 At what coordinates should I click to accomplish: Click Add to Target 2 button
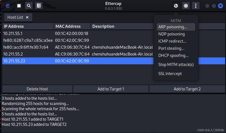pos(187,89)
